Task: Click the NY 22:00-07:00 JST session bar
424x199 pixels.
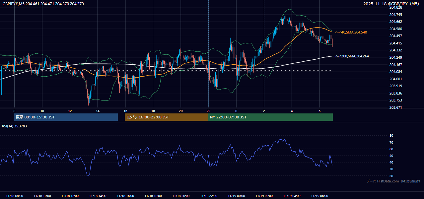Action: (270, 117)
